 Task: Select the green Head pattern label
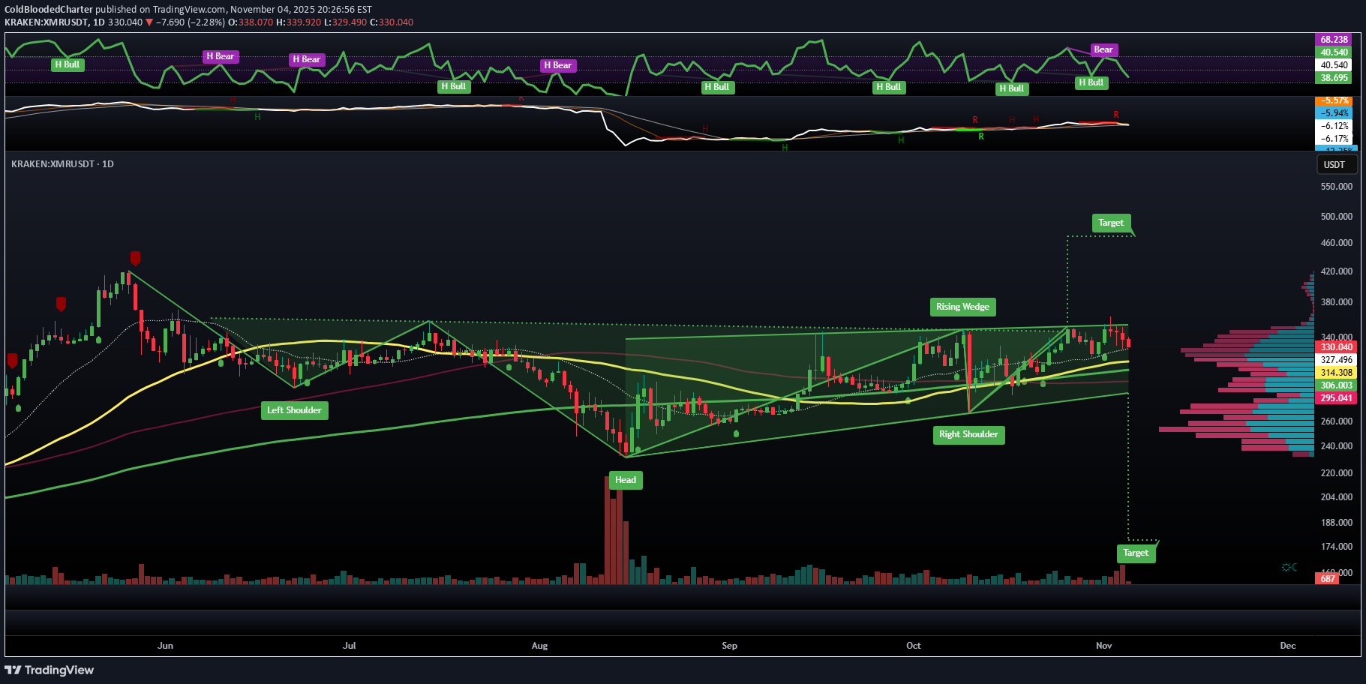click(x=625, y=480)
